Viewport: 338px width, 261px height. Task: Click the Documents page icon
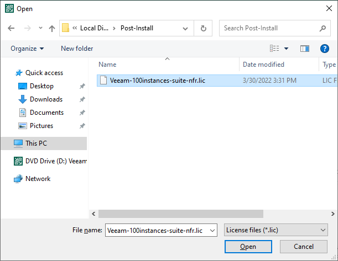(23, 113)
